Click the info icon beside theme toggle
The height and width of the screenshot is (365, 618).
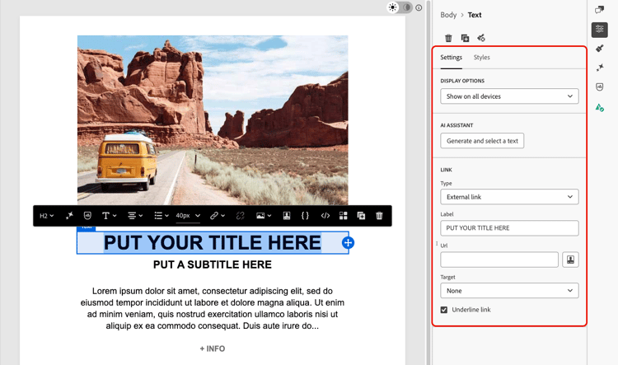tap(419, 7)
